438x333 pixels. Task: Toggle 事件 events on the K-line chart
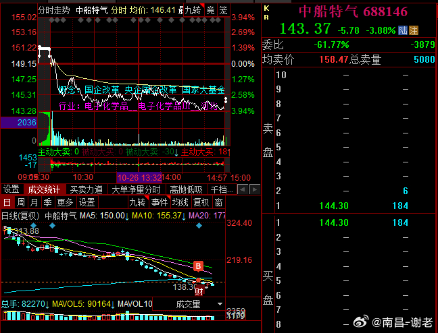pyautogui.click(x=160, y=202)
